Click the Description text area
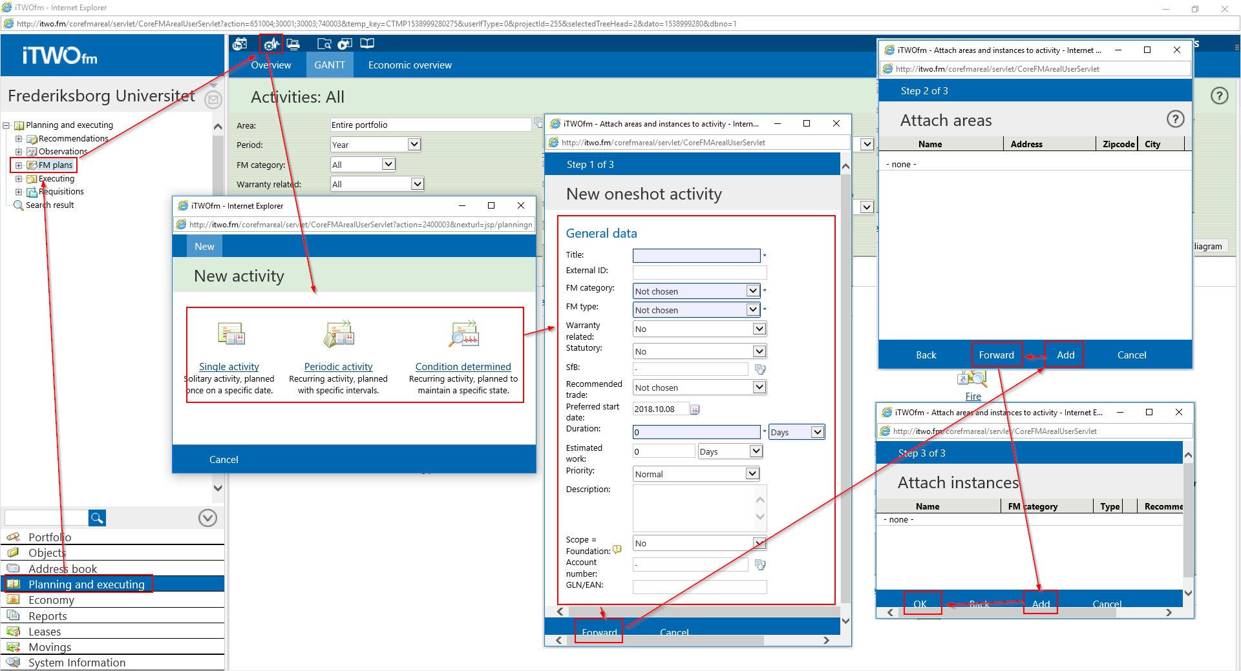 693,508
